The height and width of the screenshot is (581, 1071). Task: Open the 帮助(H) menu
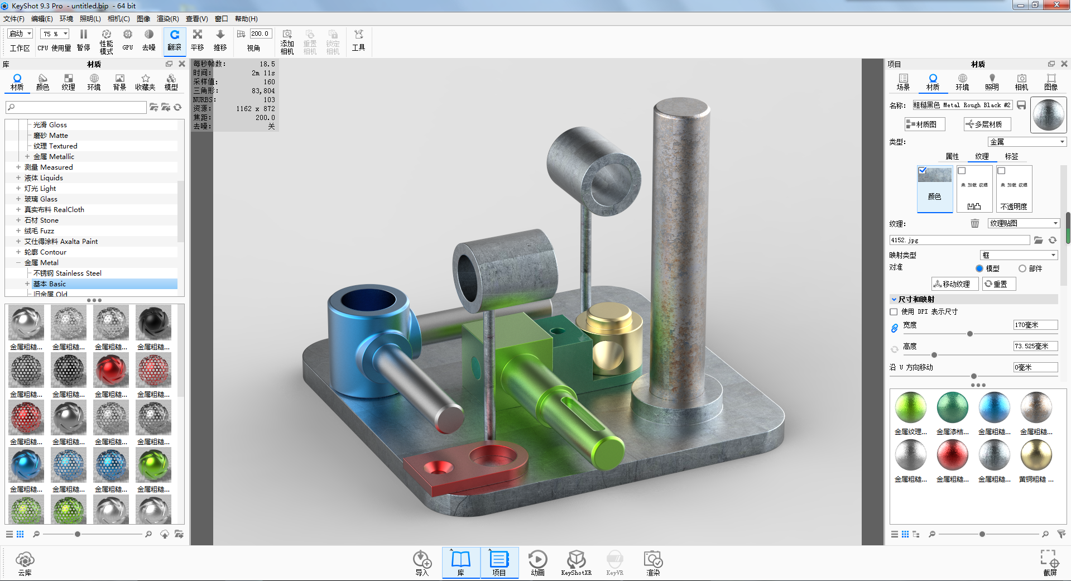(246, 19)
